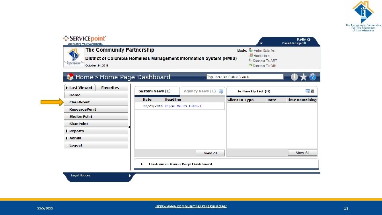Click View All under Follow Up List
This screenshot has height=215, width=382.
click(x=302, y=152)
